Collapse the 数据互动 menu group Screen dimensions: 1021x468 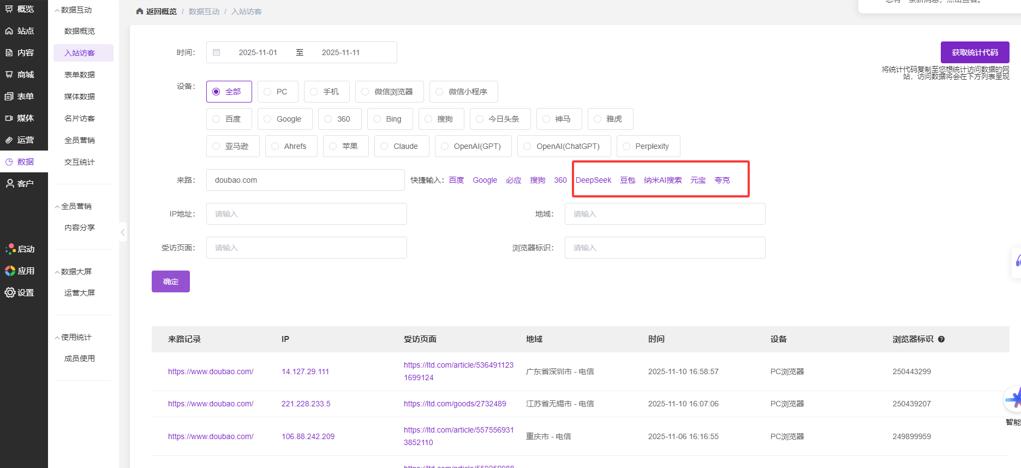tap(58, 10)
